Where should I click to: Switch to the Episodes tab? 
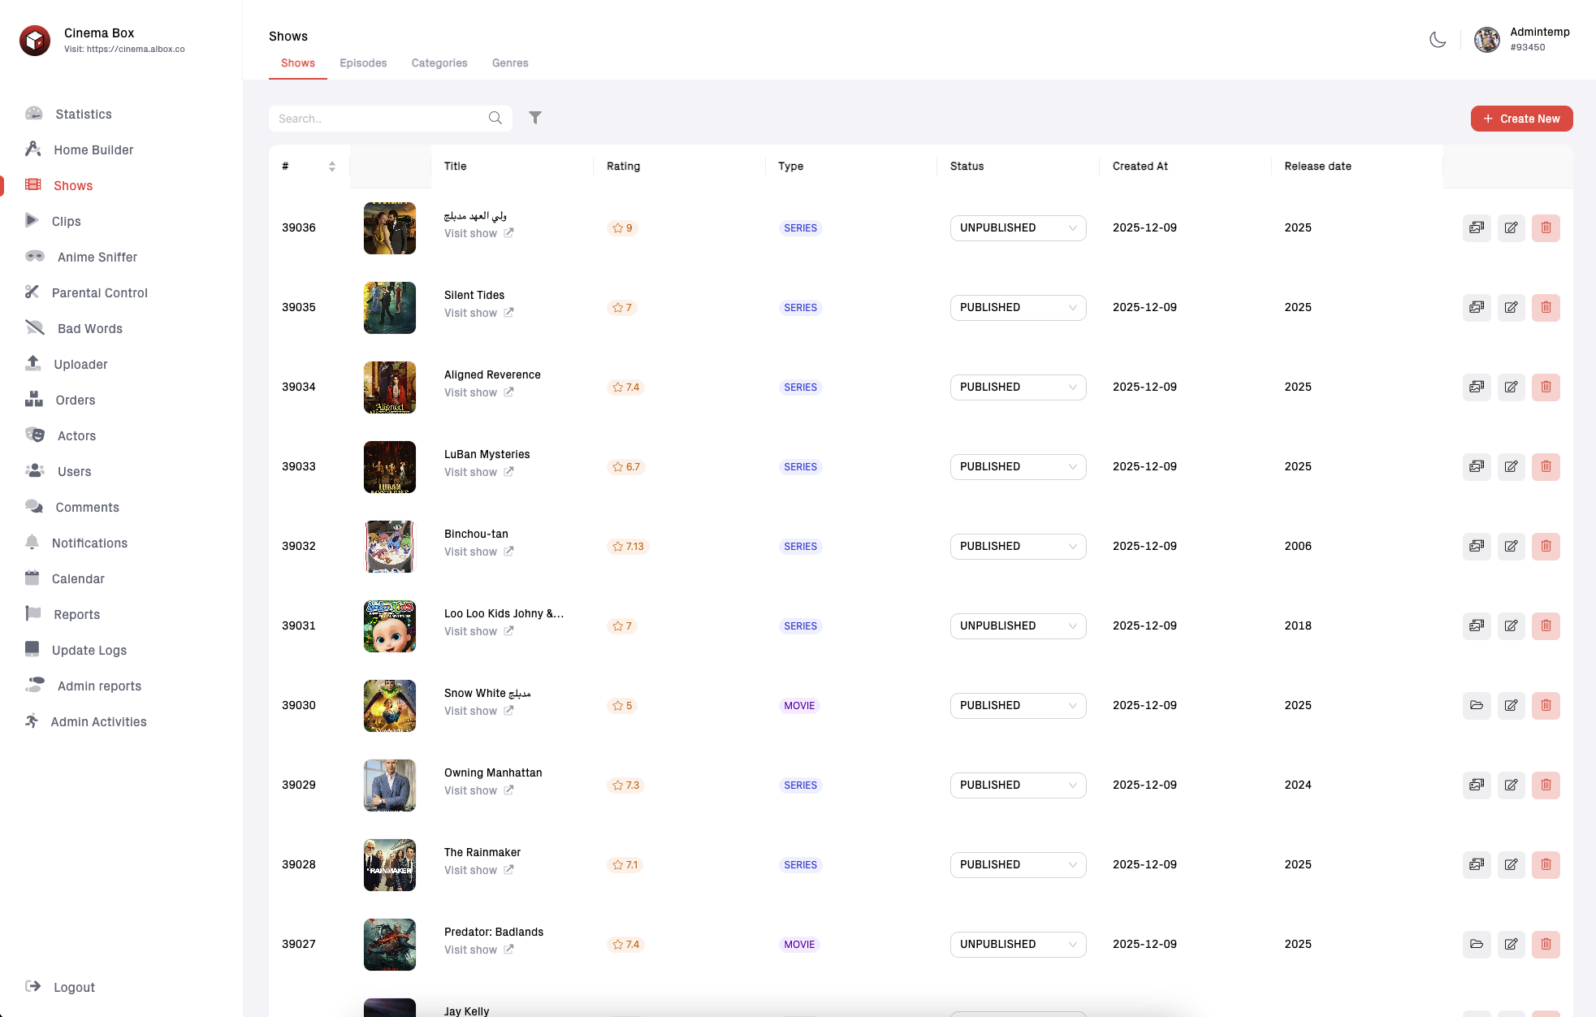click(x=363, y=63)
